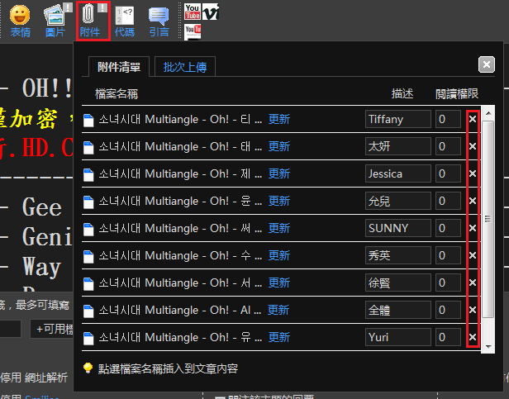Delete the 太妍 attachment
Image resolution: width=509 pixels, height=399 pixels.
pos(473,146)
